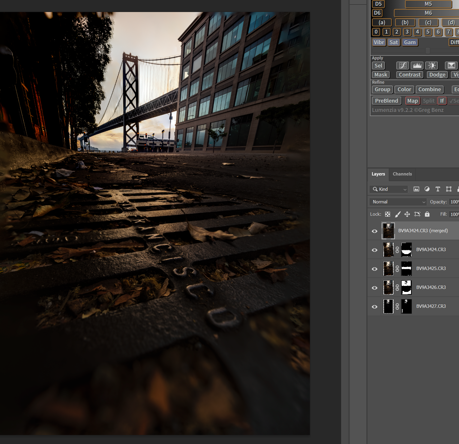459x444 pixels.
Task: Open the Normal blend mode dropdown
Action: coord(398,202)
